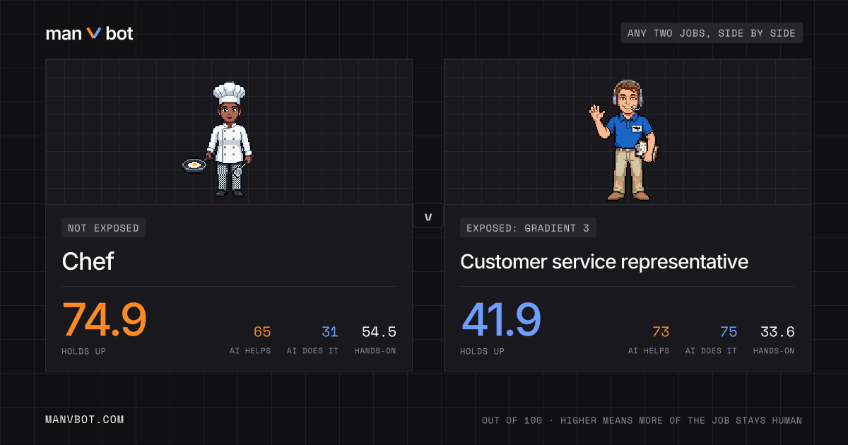Click the 'Customer service representative' title
The image size is (848, 445).
pos(604,262)
